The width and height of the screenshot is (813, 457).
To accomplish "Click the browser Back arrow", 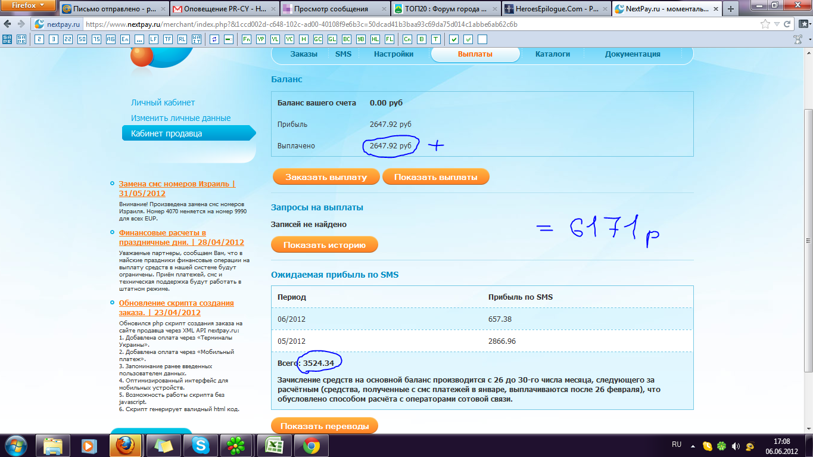I will (x=7, y=24).
